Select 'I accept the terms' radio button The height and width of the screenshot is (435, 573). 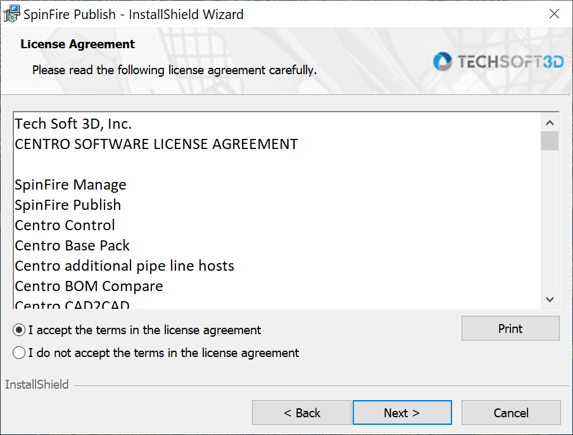click(20, 330)
